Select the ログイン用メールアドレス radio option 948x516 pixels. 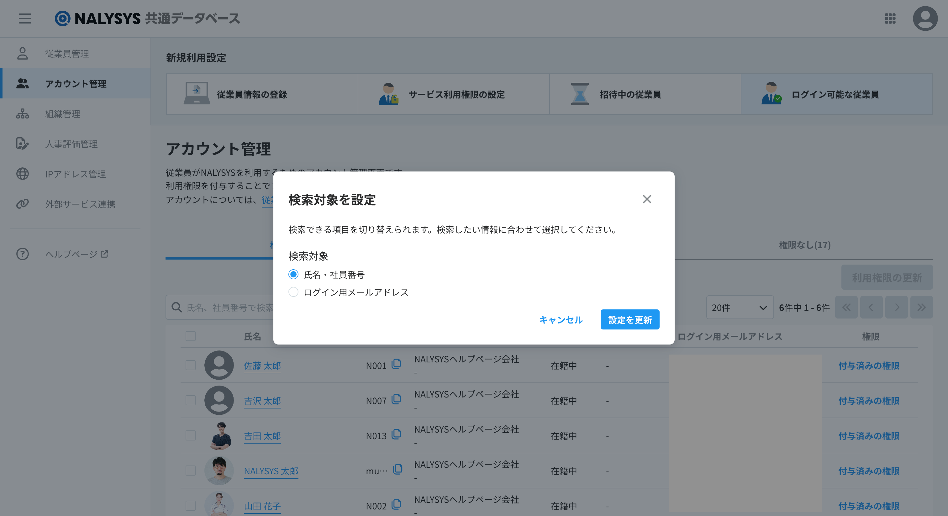[x=293, y=292]
